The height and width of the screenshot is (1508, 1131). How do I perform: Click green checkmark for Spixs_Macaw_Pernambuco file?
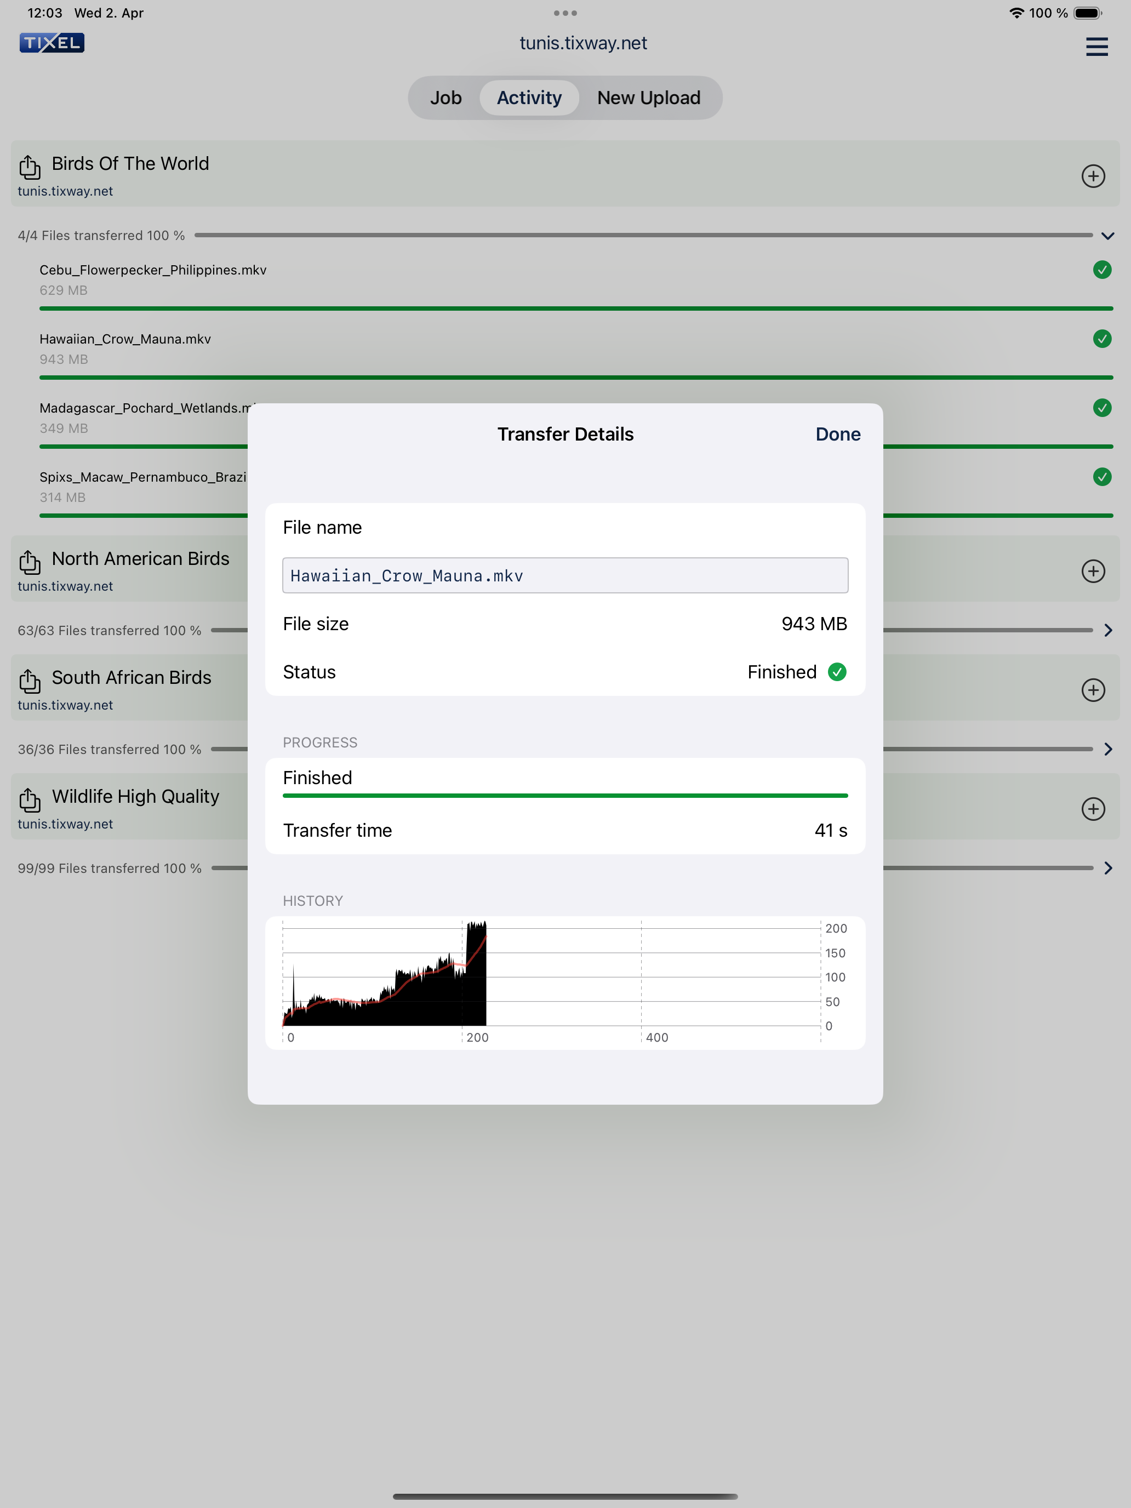coord(1102,477)
